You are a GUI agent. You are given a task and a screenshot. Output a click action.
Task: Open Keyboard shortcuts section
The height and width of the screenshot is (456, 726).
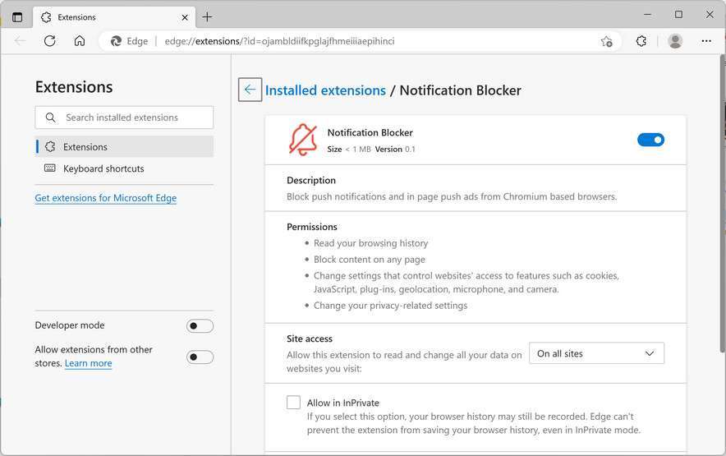[103, 168]
